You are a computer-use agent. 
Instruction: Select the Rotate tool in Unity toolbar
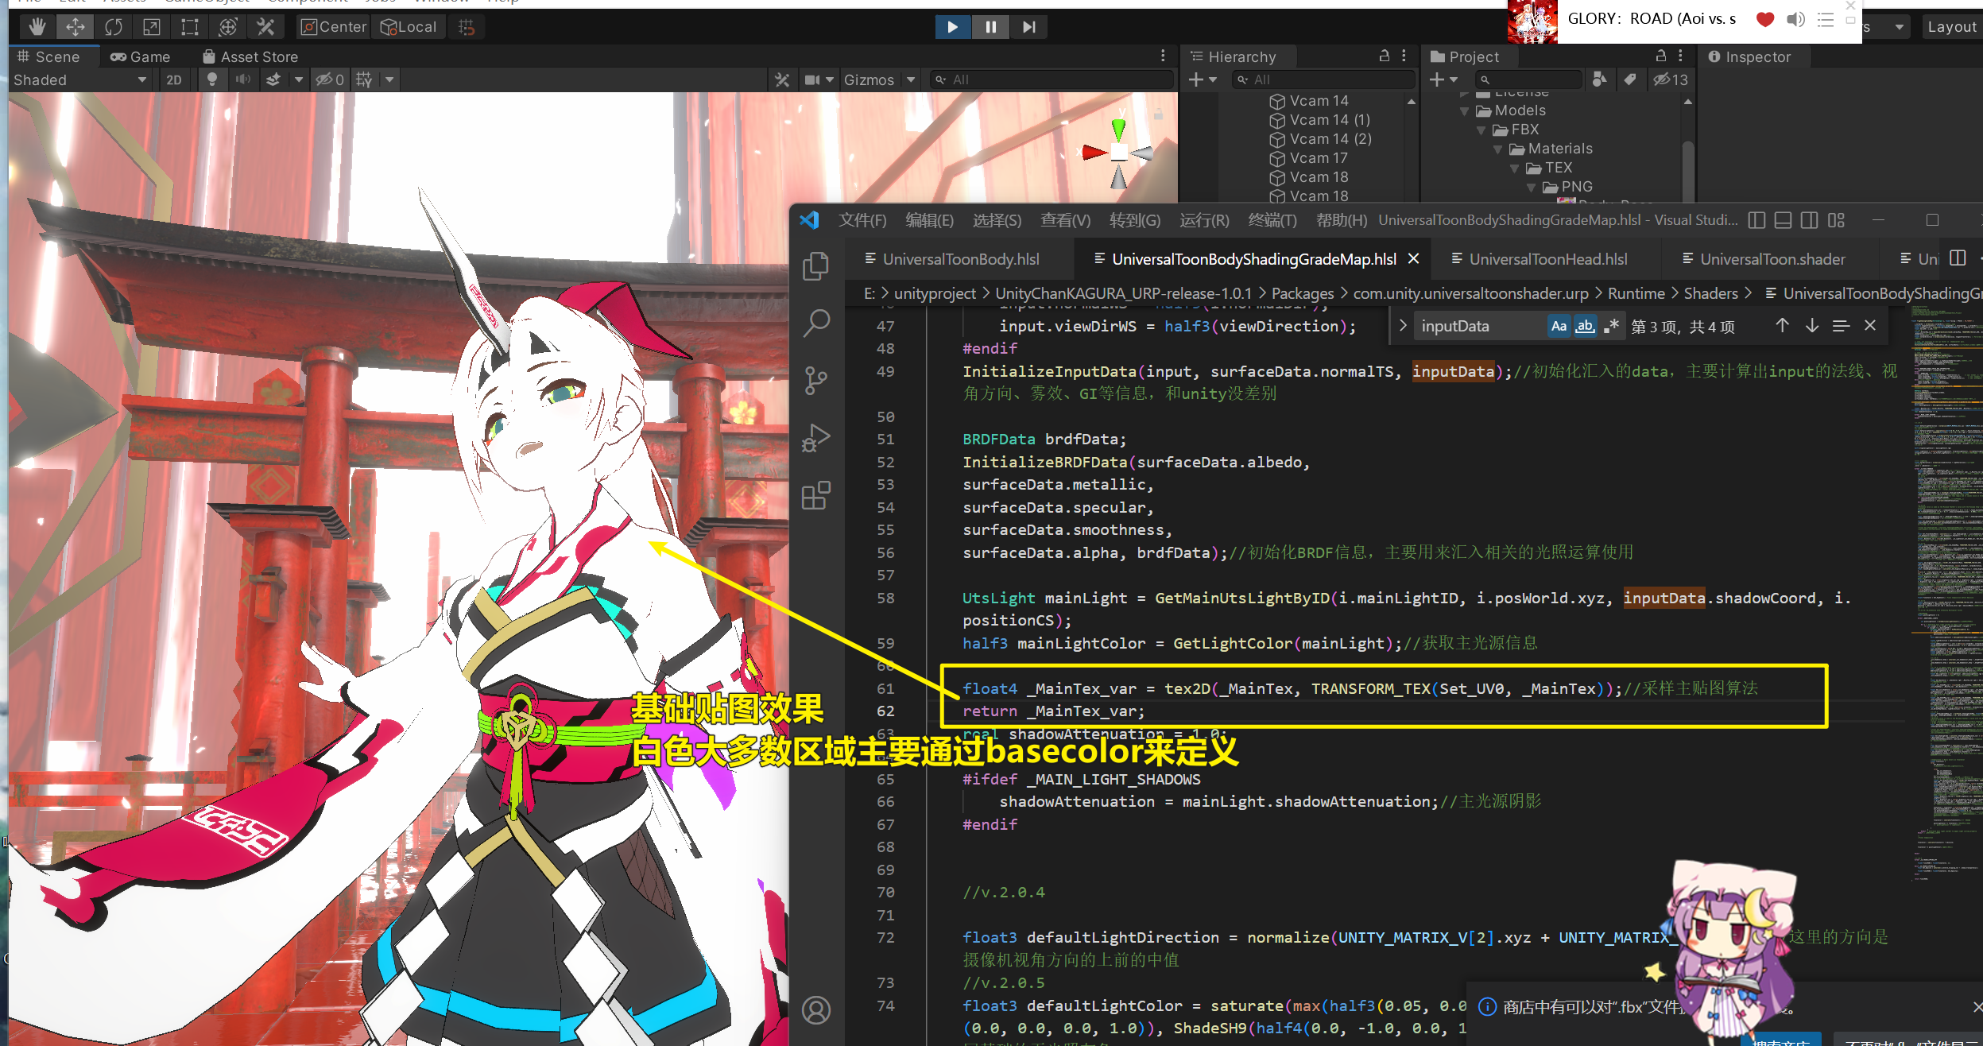(x=113, y=27)
